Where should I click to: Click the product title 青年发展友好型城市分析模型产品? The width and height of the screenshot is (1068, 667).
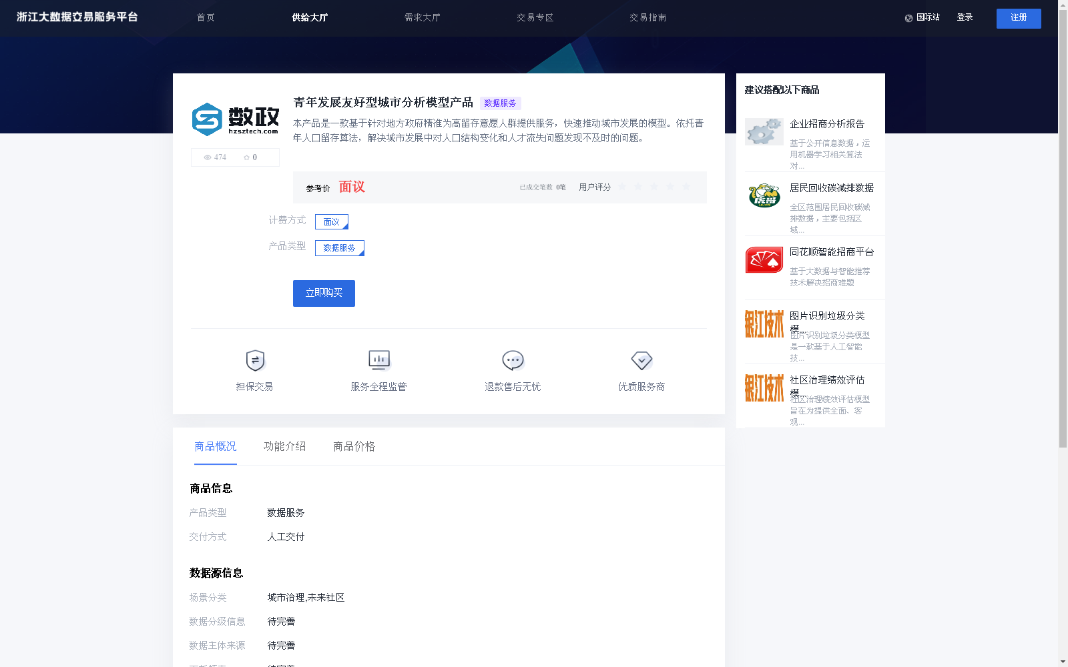pyautogui.click(x=383, y=102)
